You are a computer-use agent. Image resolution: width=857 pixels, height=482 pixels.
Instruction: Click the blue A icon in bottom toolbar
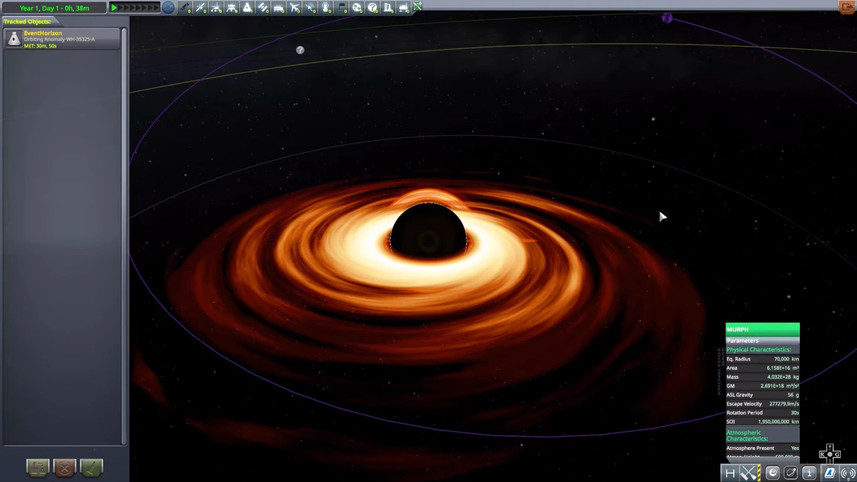[x=829, y=473]
